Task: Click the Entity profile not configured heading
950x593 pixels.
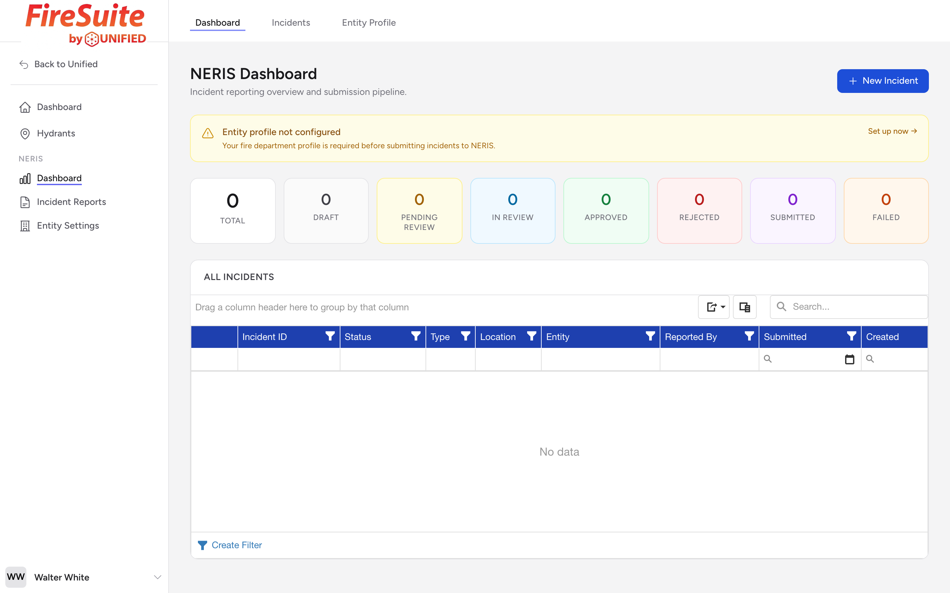Action: point(281,132)
